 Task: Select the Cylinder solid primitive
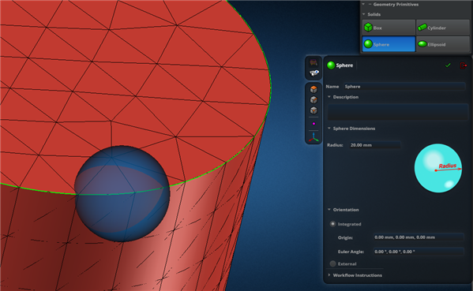click(x=442, y=28)
